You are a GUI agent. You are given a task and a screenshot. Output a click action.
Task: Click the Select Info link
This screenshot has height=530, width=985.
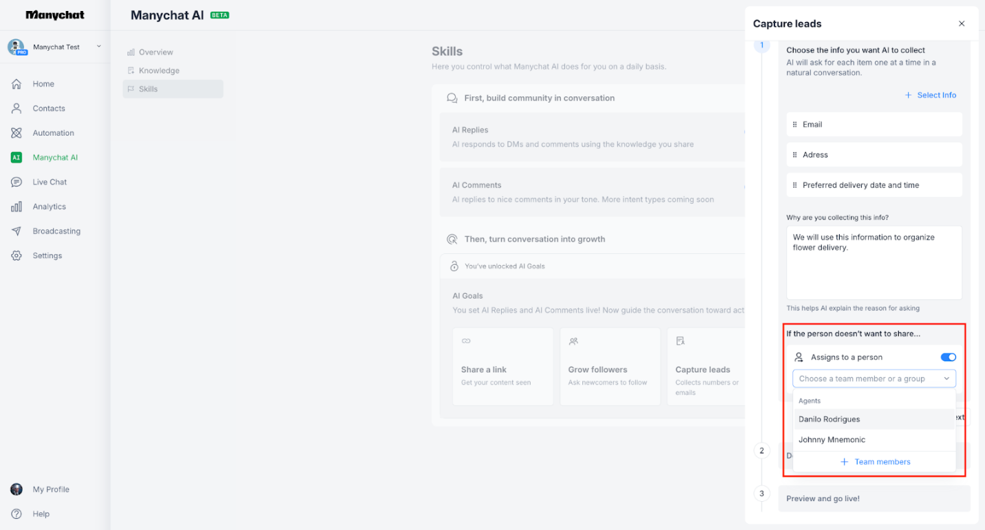(x=930, y=95)
